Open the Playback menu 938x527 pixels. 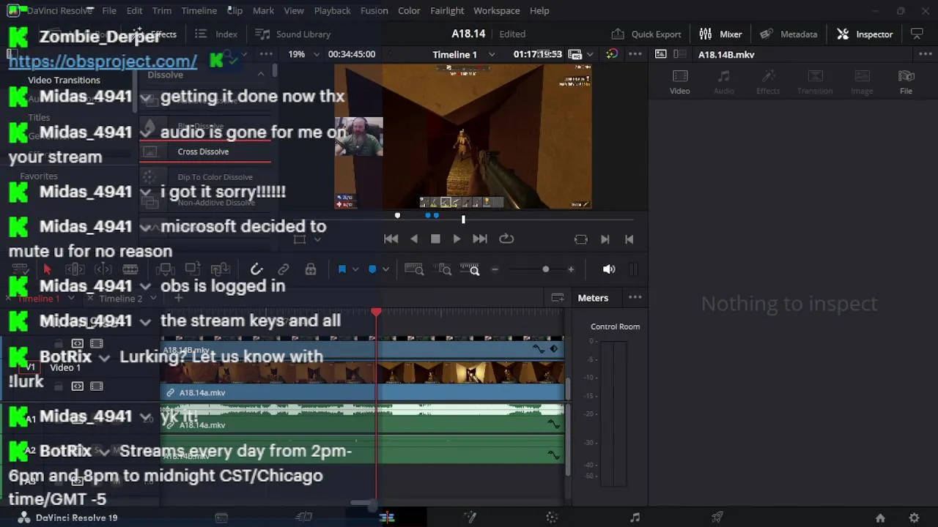coord(332,10)
